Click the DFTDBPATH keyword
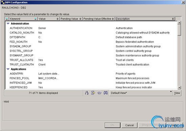186x131 pixels. click(x=17, y=37)
